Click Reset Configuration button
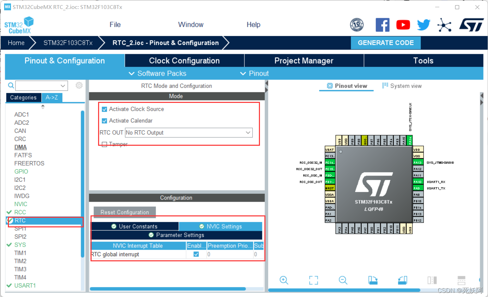Viewport: 488px width, 297px height. (125, 212)
